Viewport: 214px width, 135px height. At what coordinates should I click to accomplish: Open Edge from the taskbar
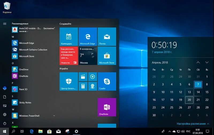(x=32, y=132)
